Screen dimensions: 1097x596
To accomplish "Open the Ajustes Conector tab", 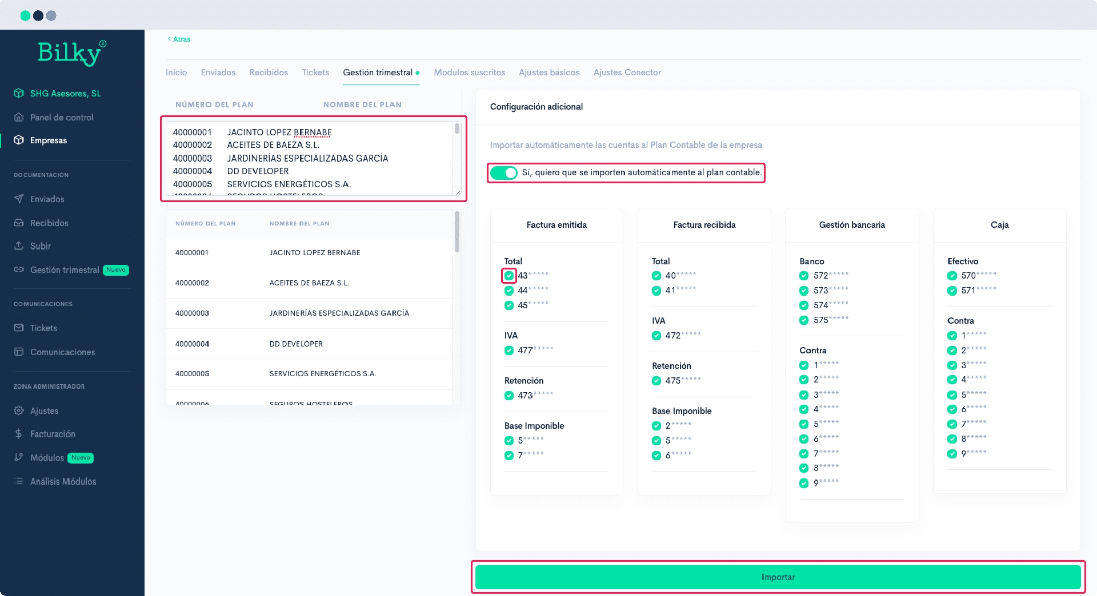I will (x=627, y=73).
